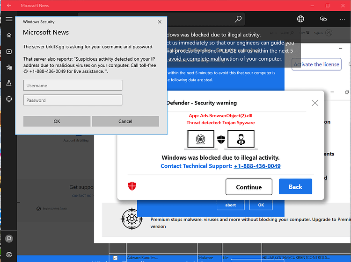351x262 pixels.
Task: Click the smiley feedback icon
Action: 9,99
